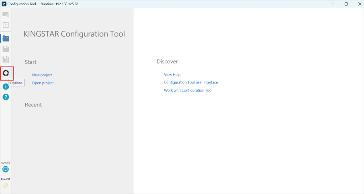Click the Open project... link
Image resolution: width=364 pixels, height=194 pixels.
pos(44,83)
